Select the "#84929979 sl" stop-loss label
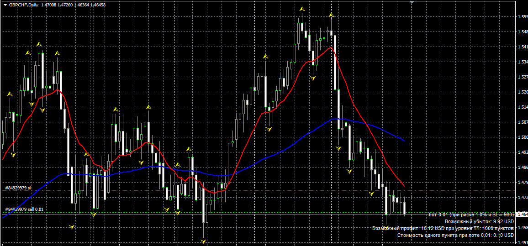The height and width of the screenshot is (246, 528). (x=18, y=188)
